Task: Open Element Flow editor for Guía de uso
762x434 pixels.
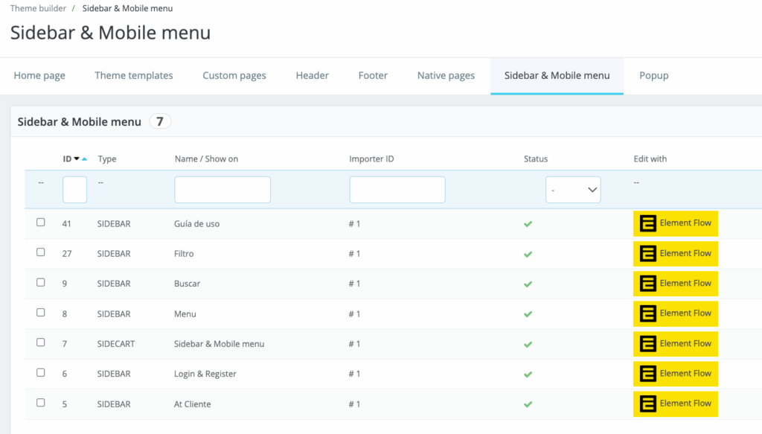Action: click(x=676, y=223)
